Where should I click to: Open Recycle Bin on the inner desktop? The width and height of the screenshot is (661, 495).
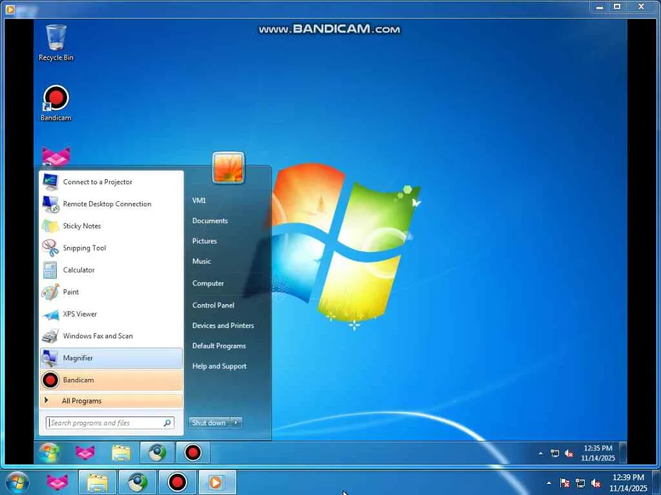pos(56,43)
